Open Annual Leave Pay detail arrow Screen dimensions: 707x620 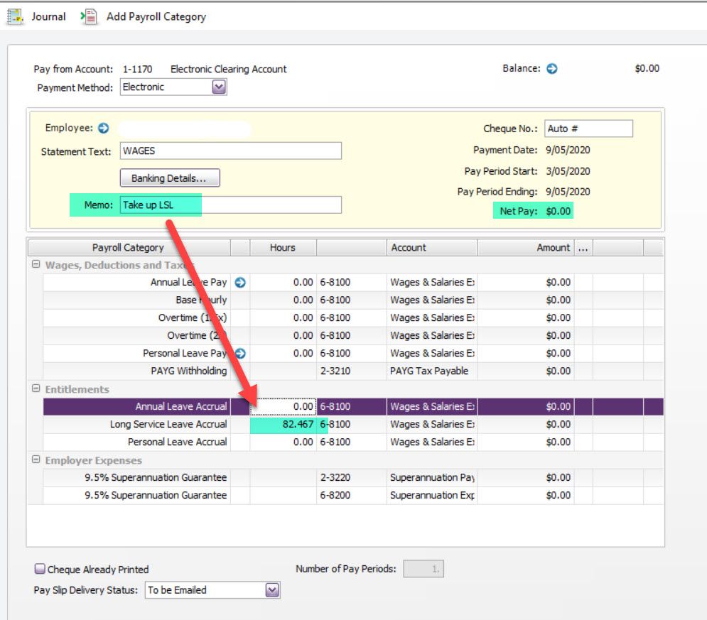coord(240,283)
